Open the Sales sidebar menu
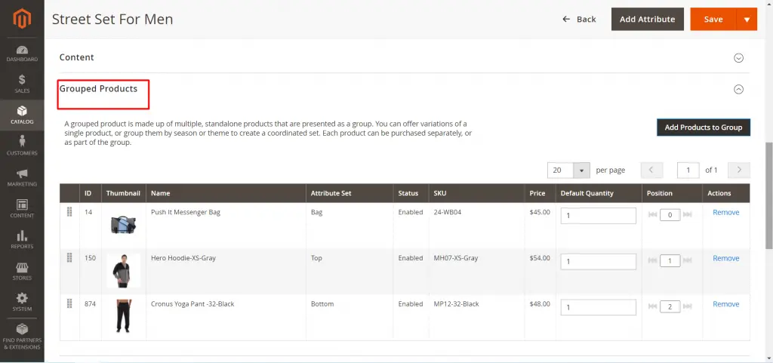This screenshot has width=773, height=363. (x=22, y=84)
